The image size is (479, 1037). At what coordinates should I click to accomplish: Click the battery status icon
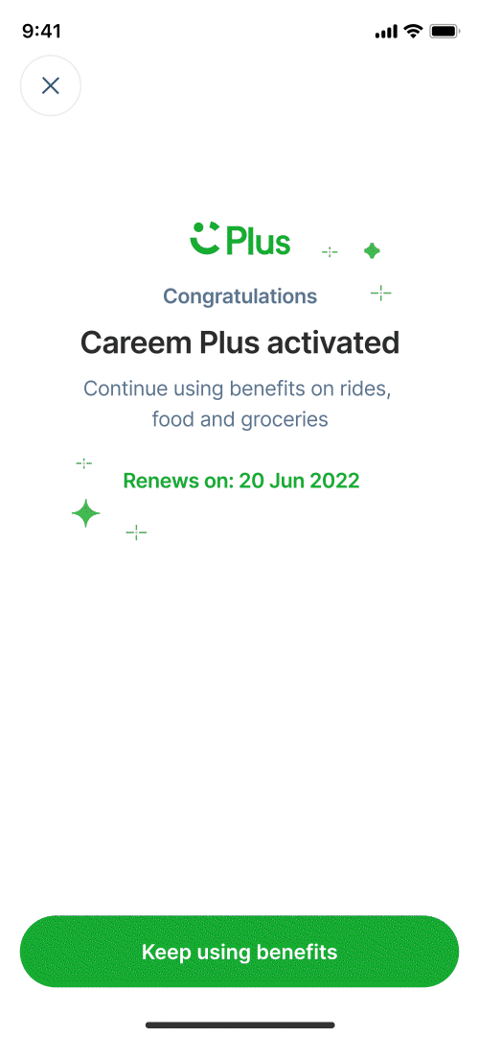click(444, 31)
